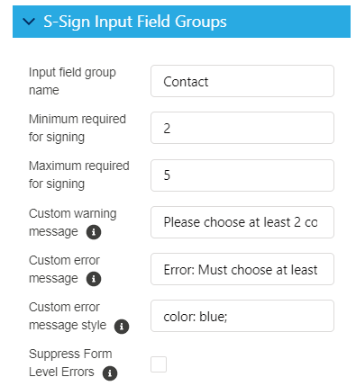This screenshot has height=386, width=356.
Task: Click the Custom error message label text
Action: pos(64,269)
